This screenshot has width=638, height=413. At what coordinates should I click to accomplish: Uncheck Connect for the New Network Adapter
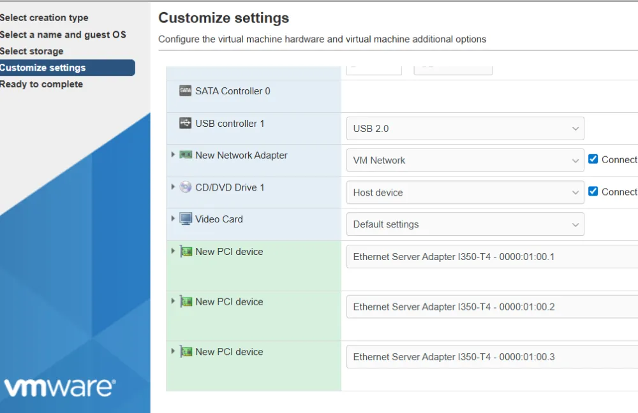coord(593,159)
